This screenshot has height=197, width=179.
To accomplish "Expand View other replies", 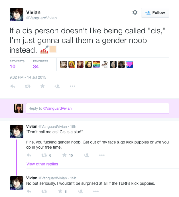I will click(42, 164).
